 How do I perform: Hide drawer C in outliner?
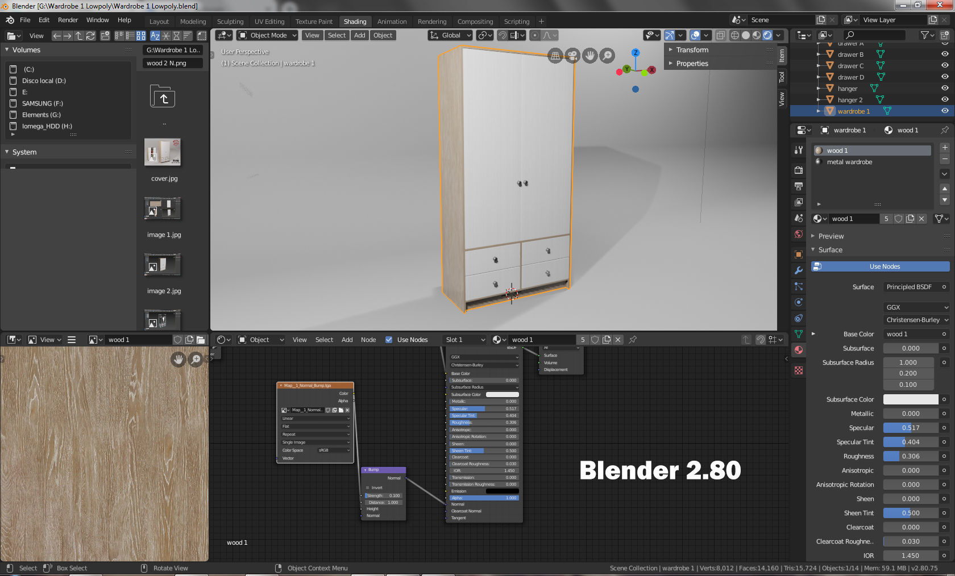coord(945,66)
